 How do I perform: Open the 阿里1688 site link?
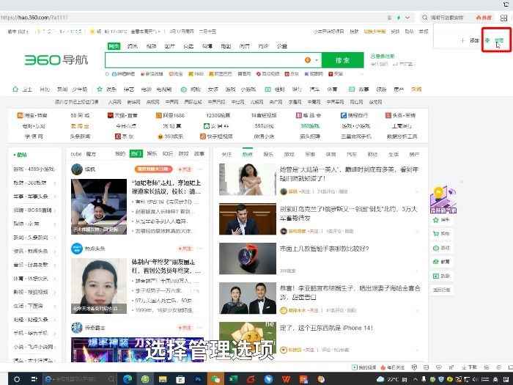pyautogui.click(x=170, y=115)
